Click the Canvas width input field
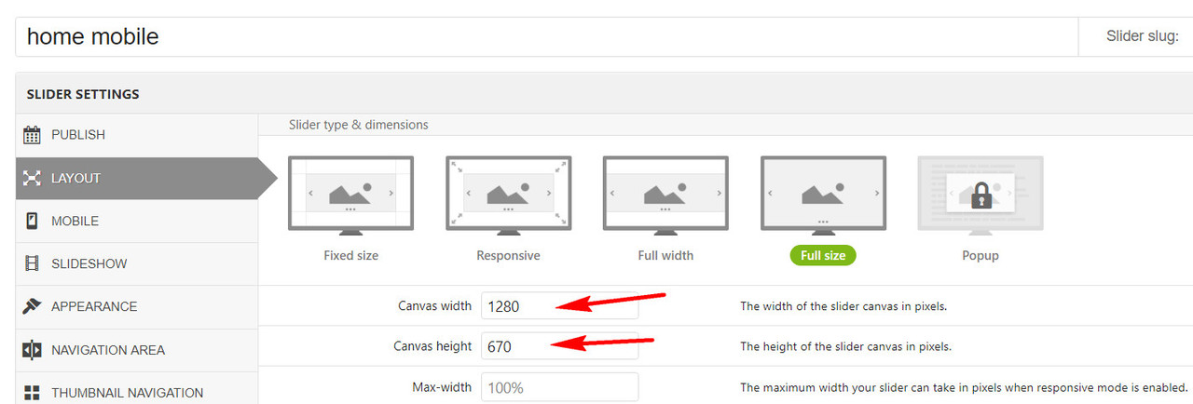 coord(559,306)
